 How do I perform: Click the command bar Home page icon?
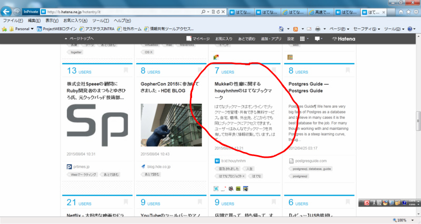click(281, 29)
